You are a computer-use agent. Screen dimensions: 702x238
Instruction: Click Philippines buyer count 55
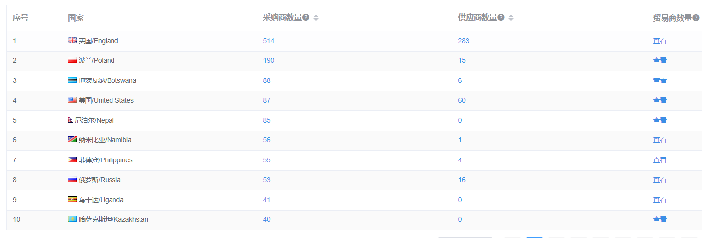click(267, 160)
